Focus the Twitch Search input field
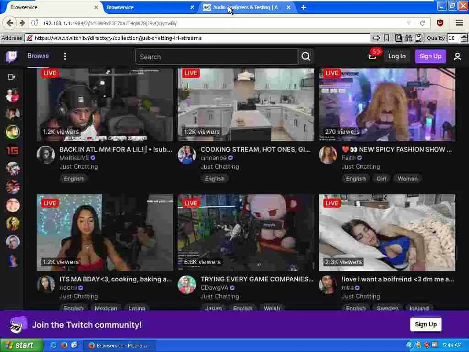 click(x=217, y=56)
